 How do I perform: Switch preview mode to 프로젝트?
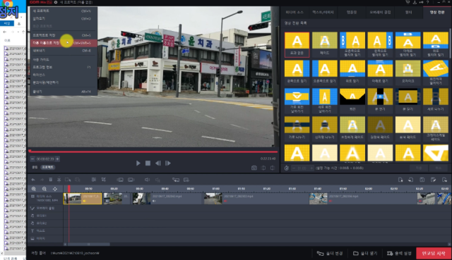(47, 167)
